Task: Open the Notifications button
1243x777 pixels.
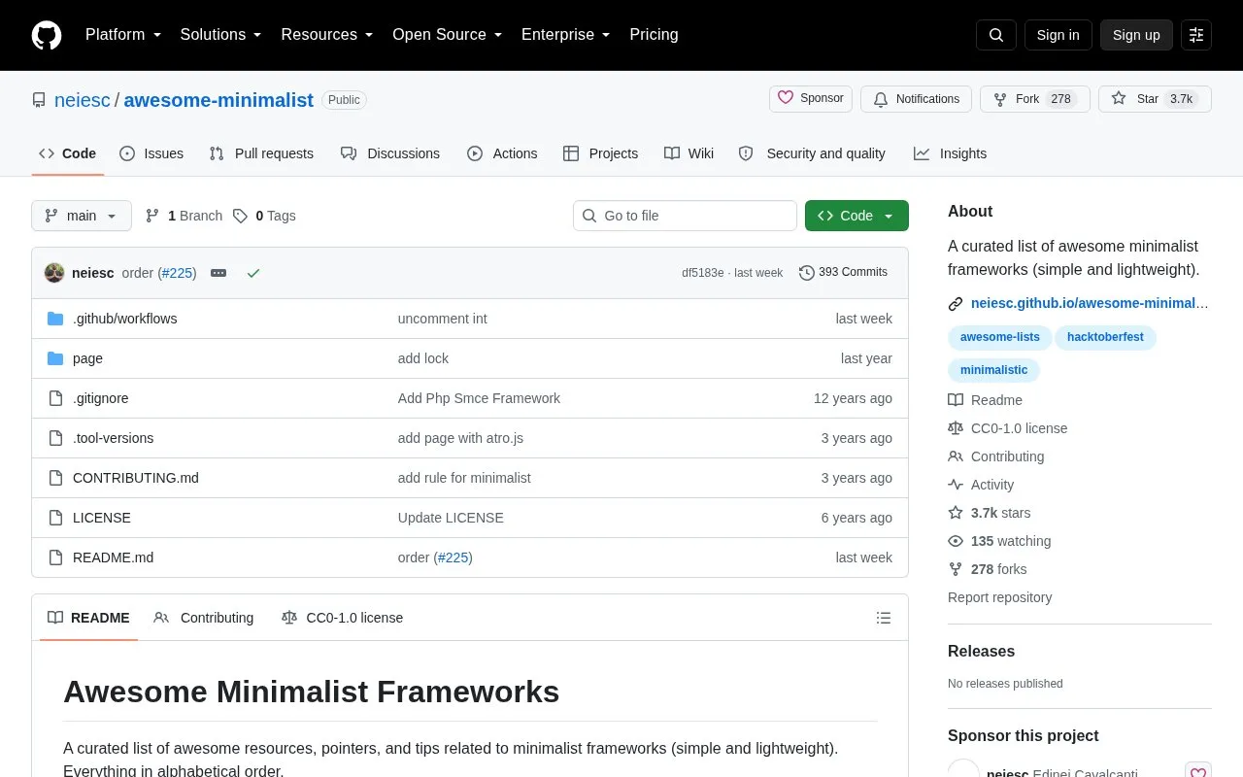Action: pyautogui.click(x=917, y=99)
